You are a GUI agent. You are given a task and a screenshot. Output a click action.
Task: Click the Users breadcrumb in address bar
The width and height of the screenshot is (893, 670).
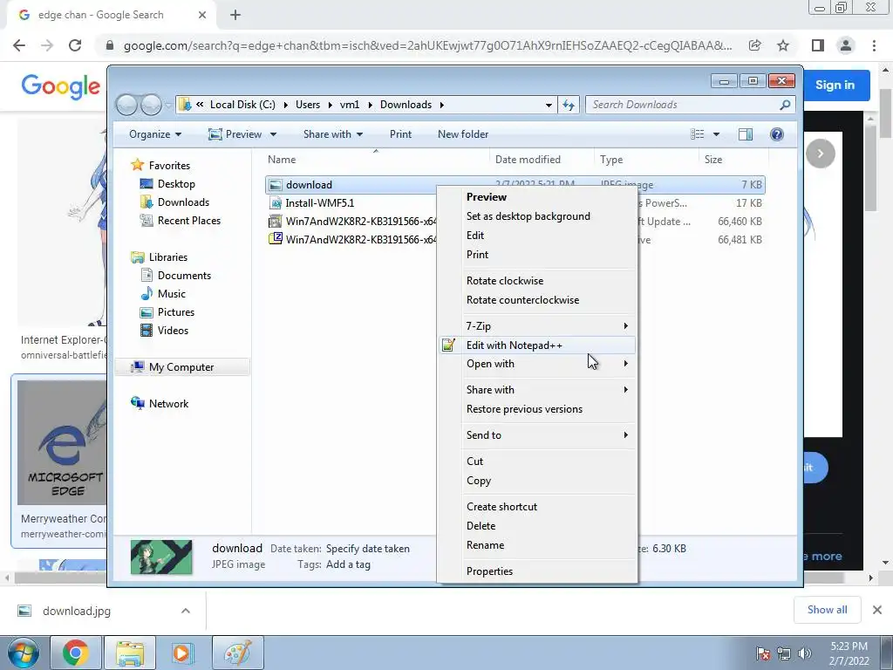pyautogui.click(x=308, y=105)
